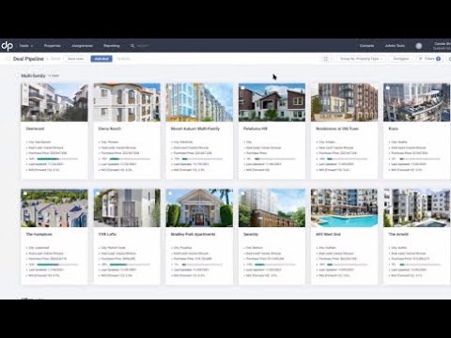Go to Properties in the navbar
Viewport: 451px width, 338px height.
coord(53,46)
